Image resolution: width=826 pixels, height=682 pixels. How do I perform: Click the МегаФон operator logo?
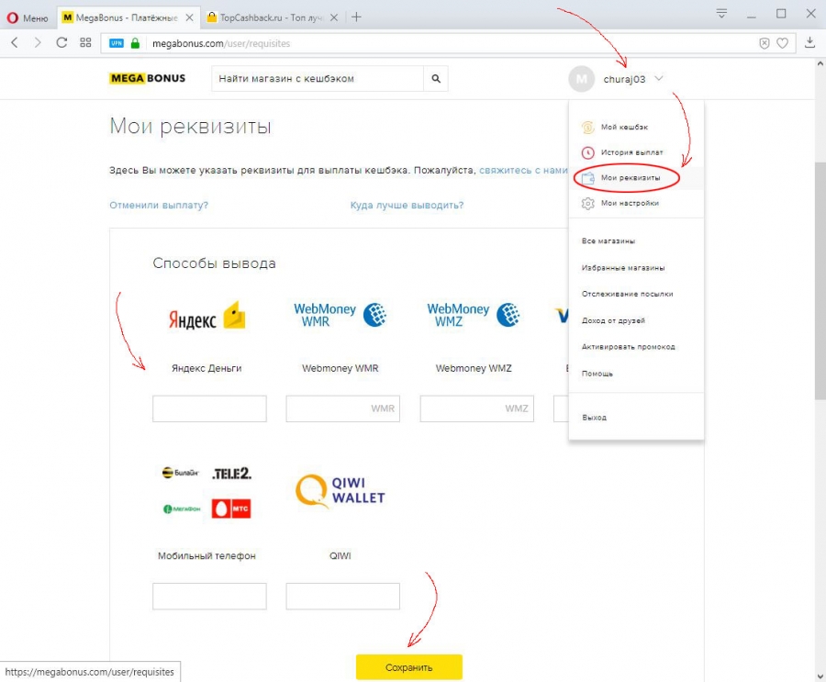[182, 509]
